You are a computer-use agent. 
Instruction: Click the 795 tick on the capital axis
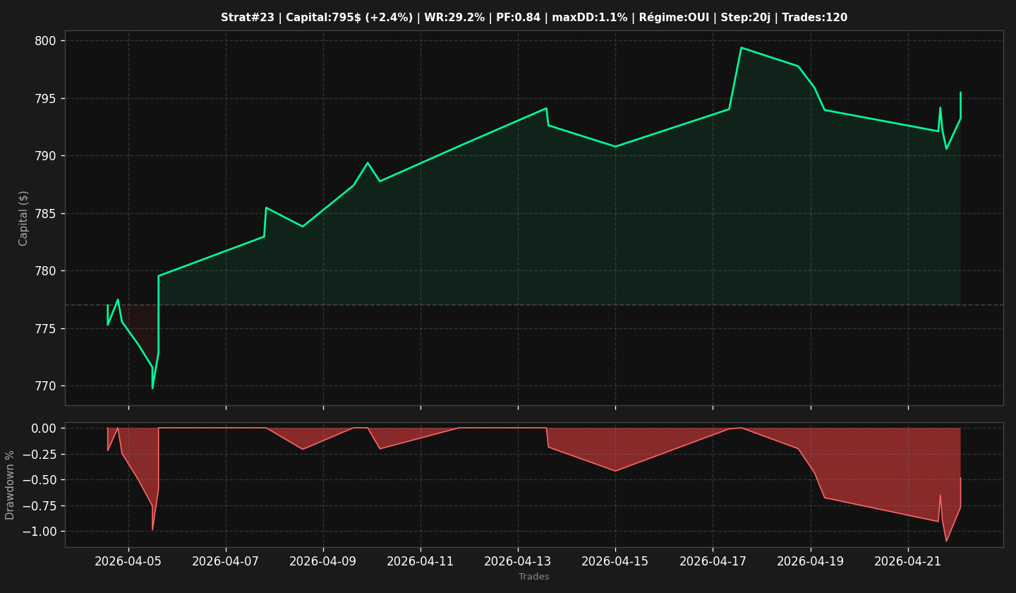pos(46,99)
